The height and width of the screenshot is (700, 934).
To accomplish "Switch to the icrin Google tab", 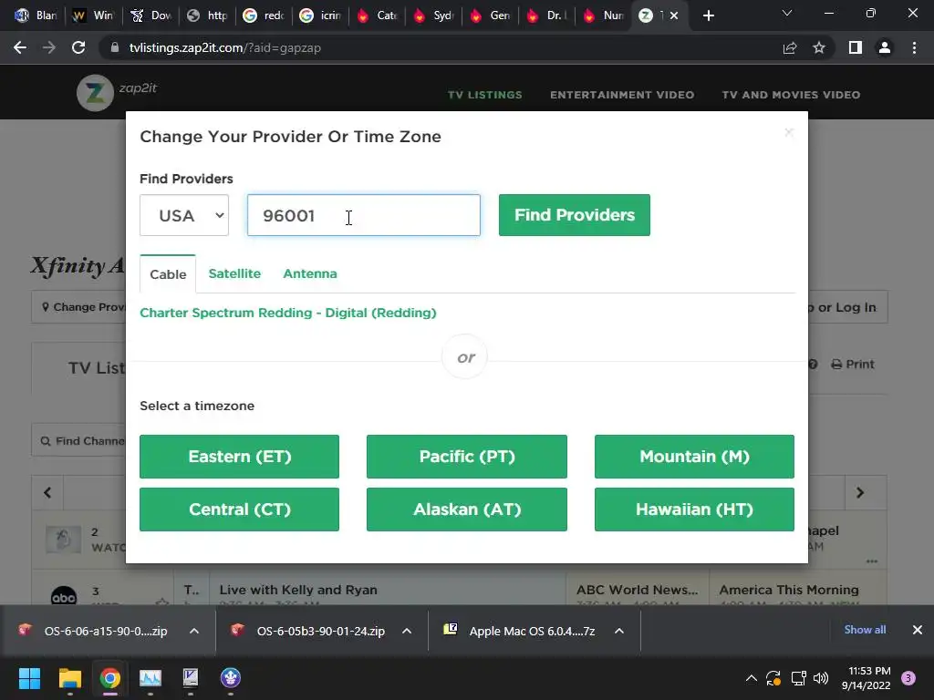I will (x=320, y=15).
